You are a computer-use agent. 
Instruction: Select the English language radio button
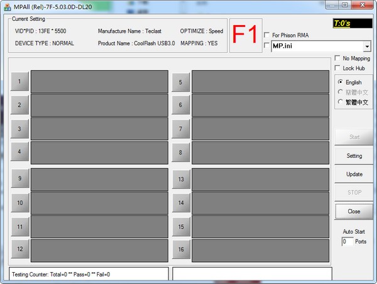pyautogui.click(x=341, y=82)
